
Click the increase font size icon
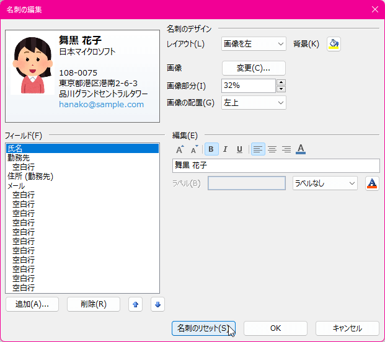click(x=180, y=149)
